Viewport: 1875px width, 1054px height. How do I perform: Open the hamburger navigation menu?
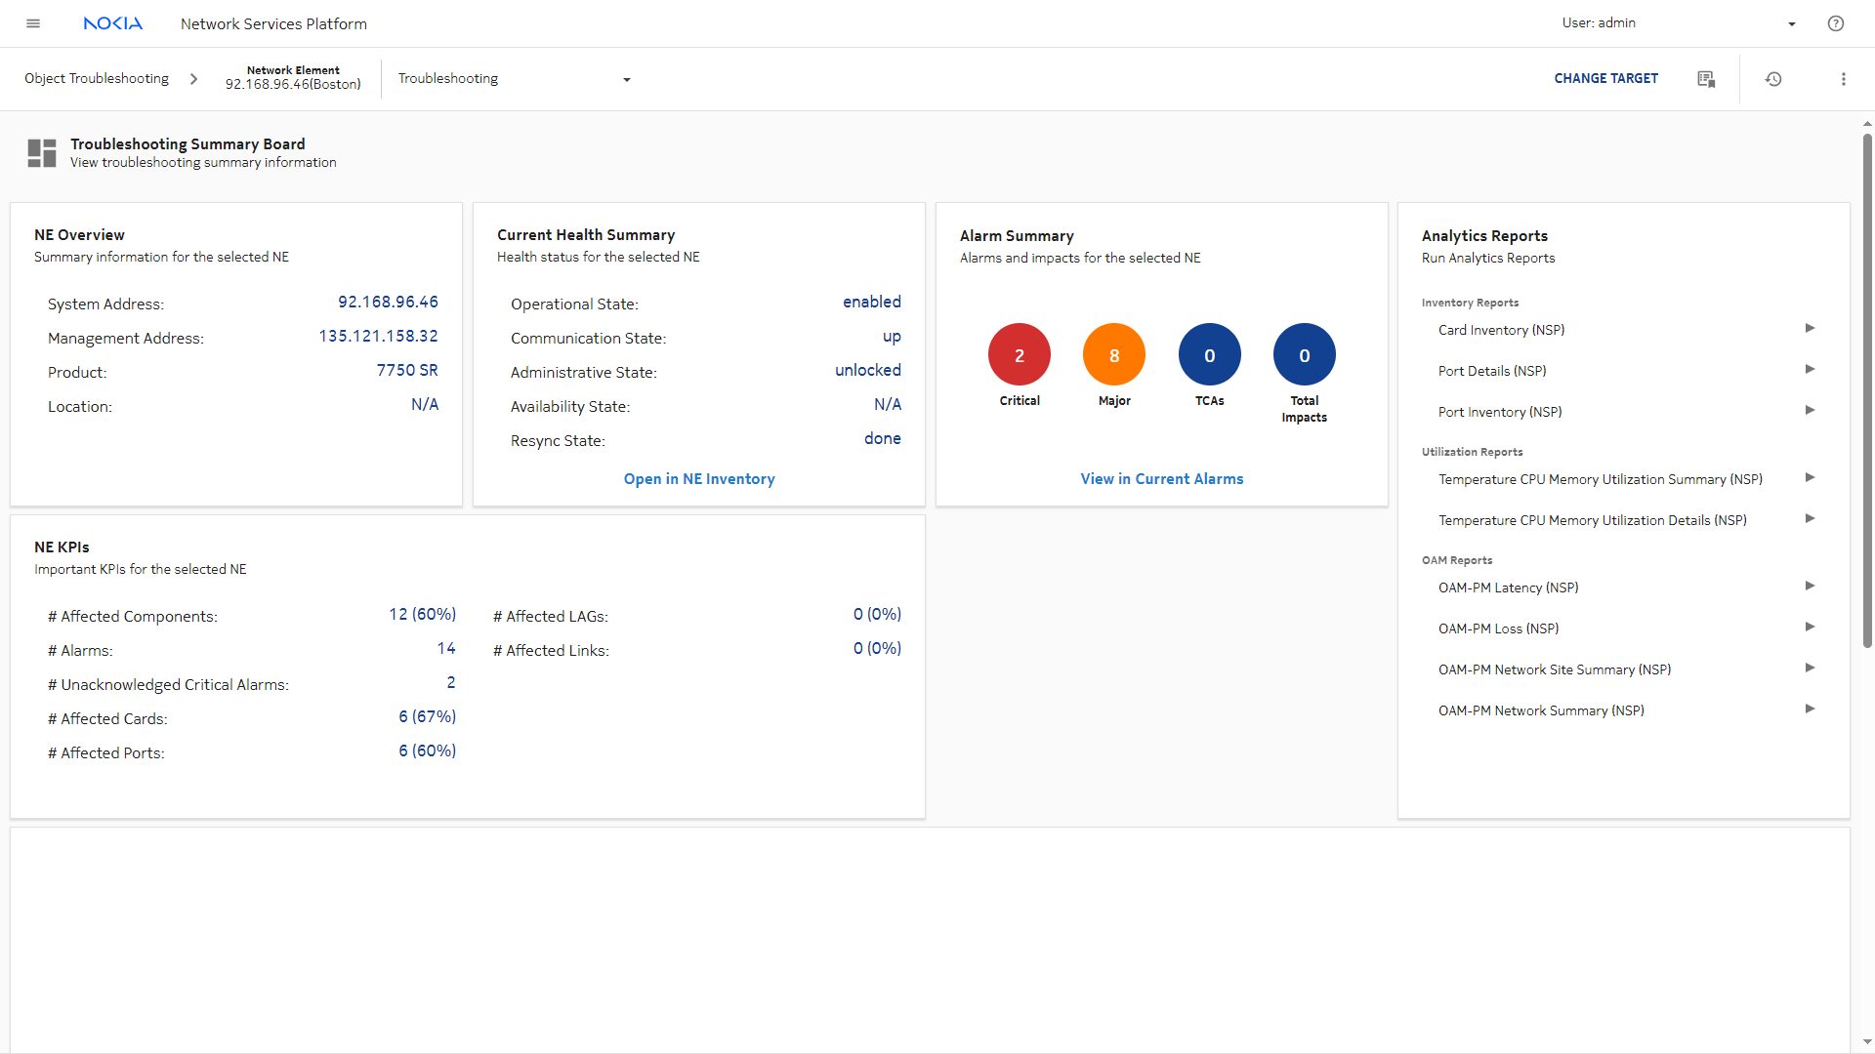[x=33, y=23]
